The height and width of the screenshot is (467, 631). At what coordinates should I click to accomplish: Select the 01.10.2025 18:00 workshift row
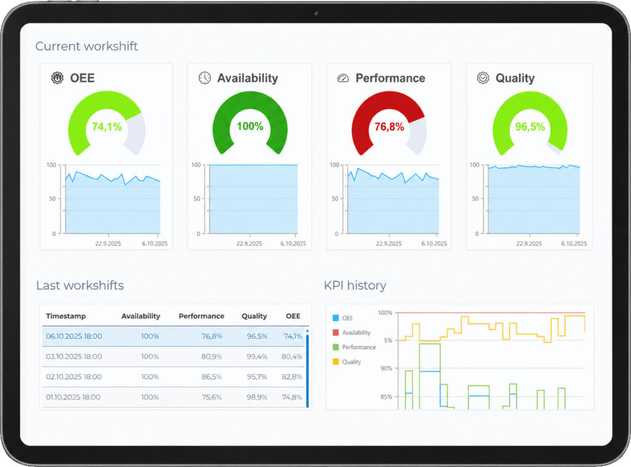tap(173, 397)
